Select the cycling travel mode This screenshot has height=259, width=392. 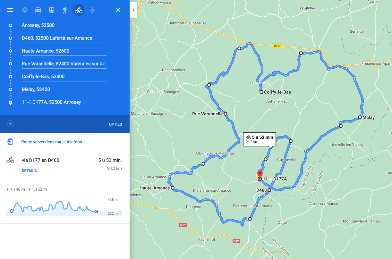click(x=79, y=10)
